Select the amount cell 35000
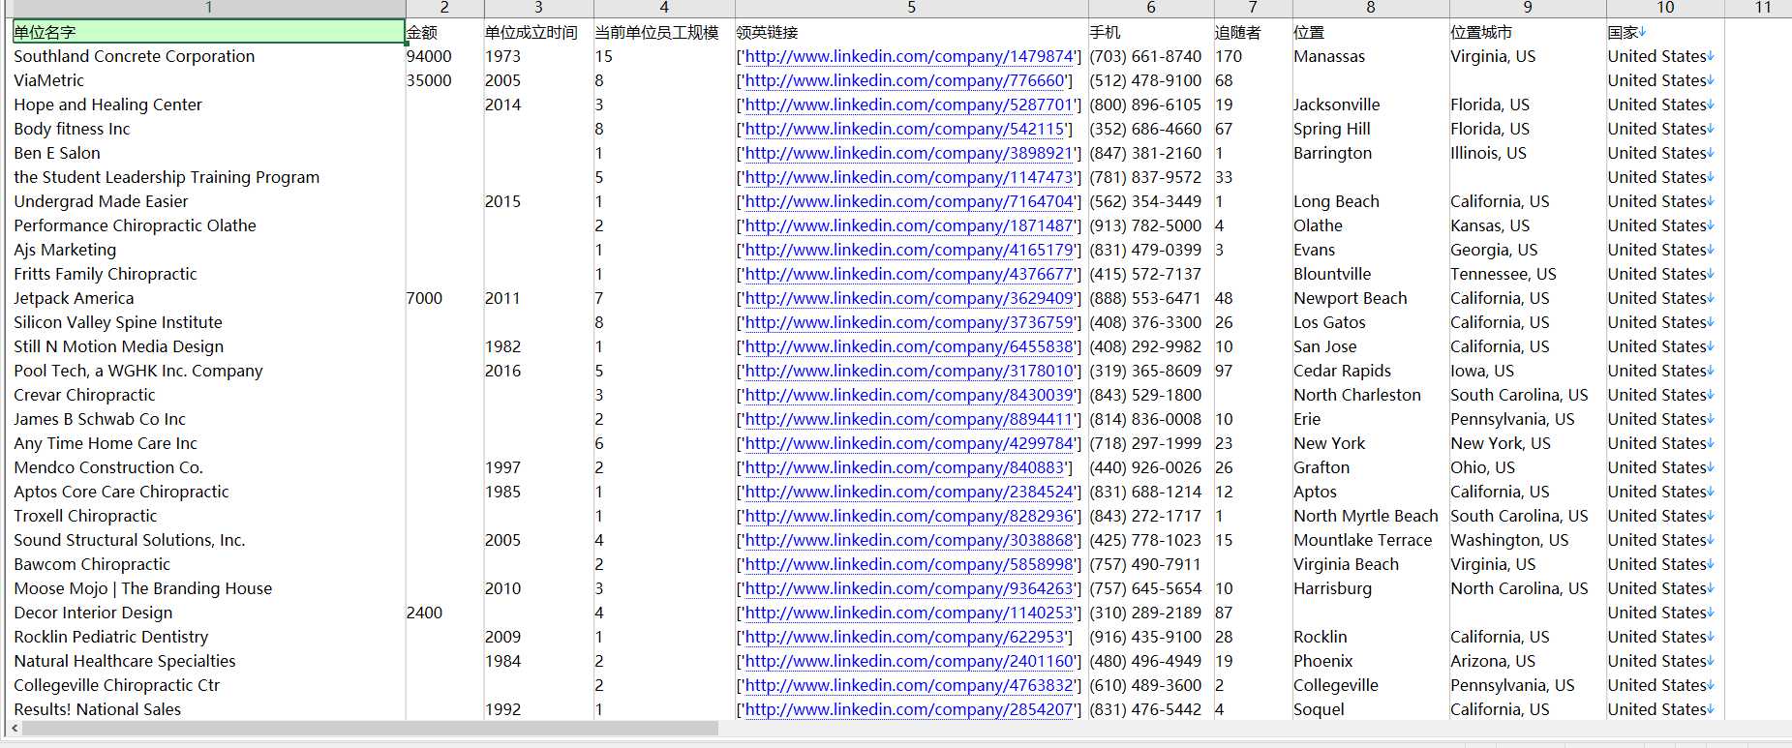The height and width of the screenshot is (748, 1792). pos(444,80)
